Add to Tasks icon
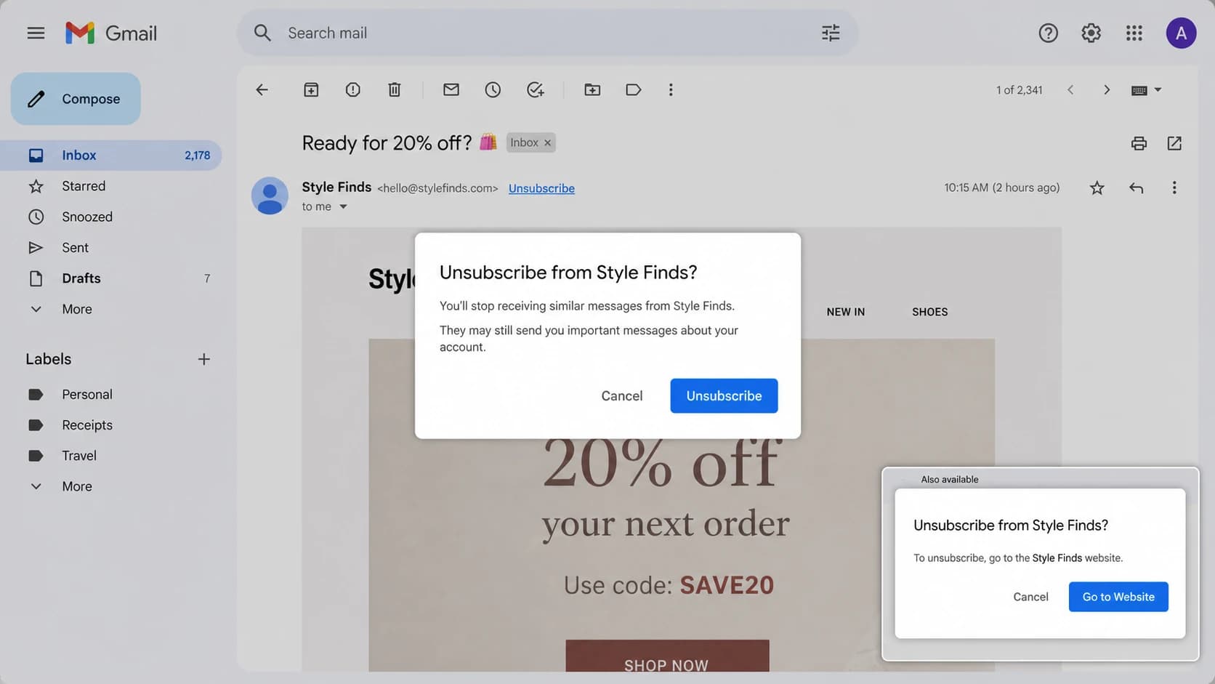This screenshot has width=1215, height=684. 536,89
